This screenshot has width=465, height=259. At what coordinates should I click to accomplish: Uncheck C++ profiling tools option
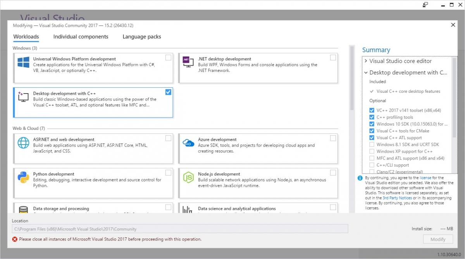pyautogui.click(x=372, y=118)
